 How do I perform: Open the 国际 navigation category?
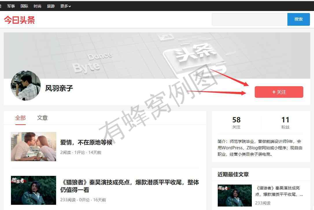coord(24,6)
